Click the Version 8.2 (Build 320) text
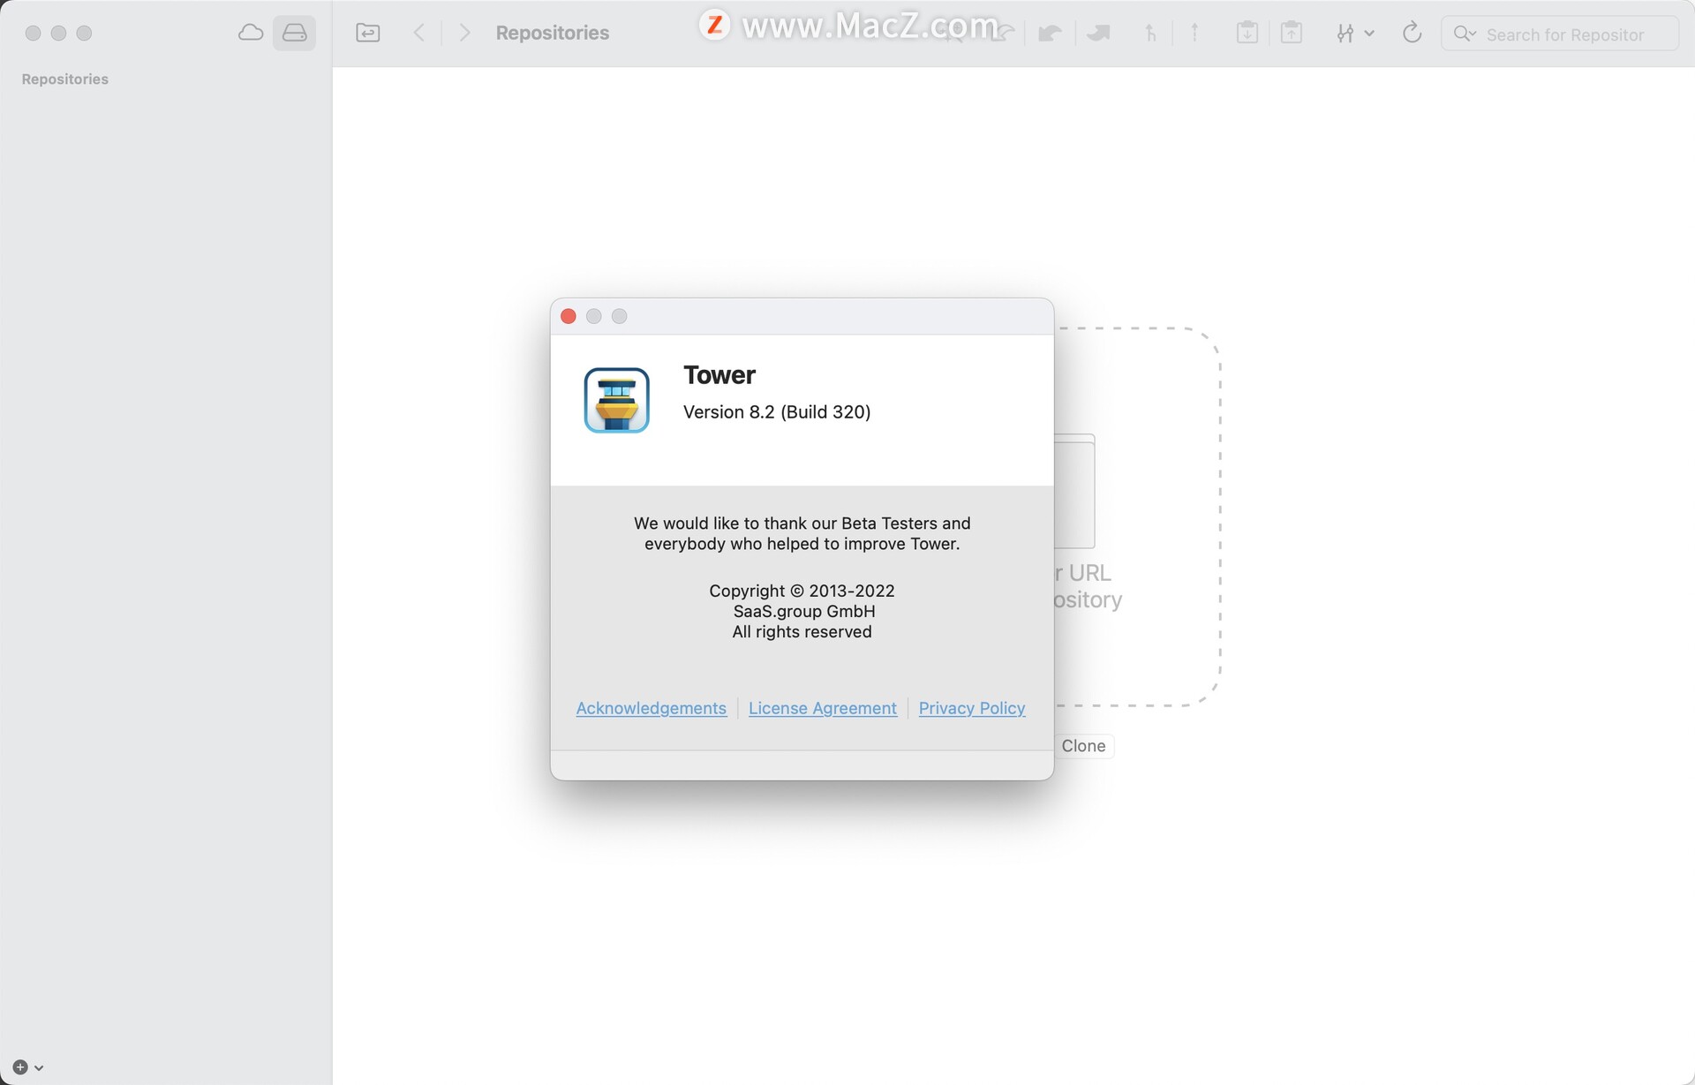 (777, 411)
